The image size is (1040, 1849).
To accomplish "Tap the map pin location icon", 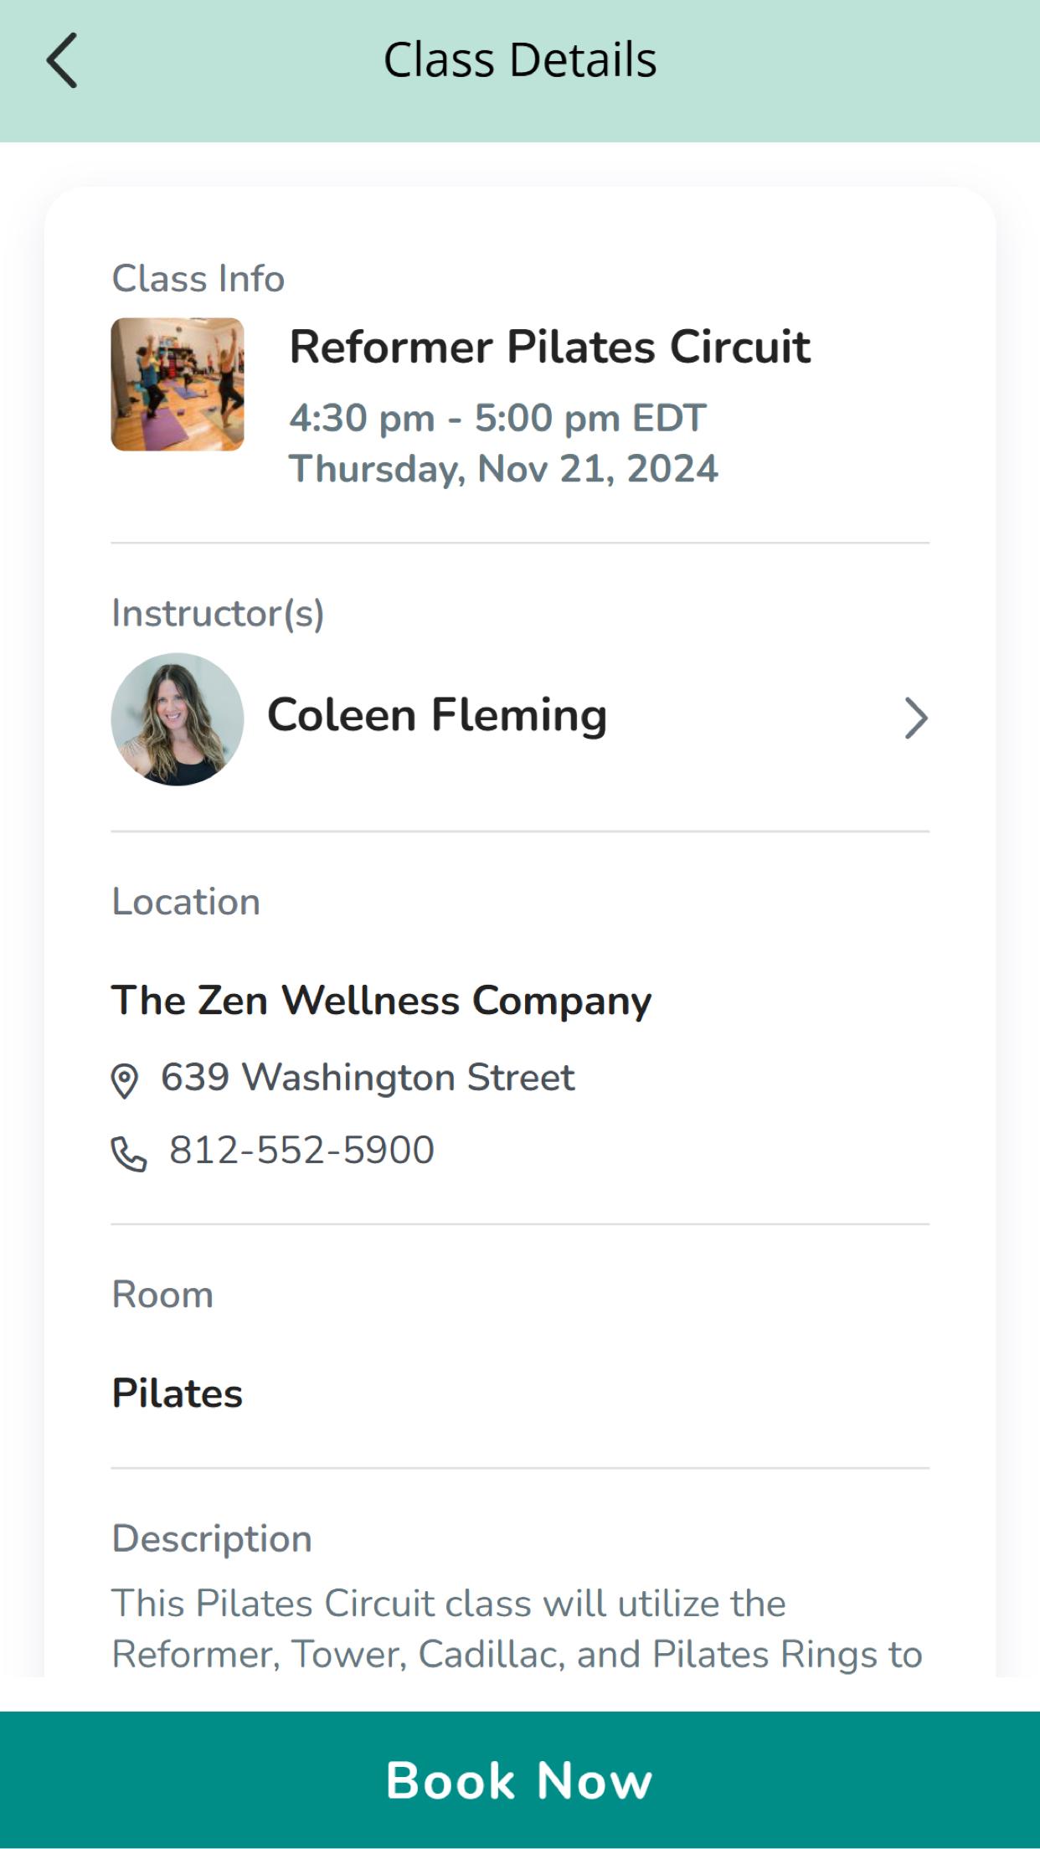I will point(125,1080).
